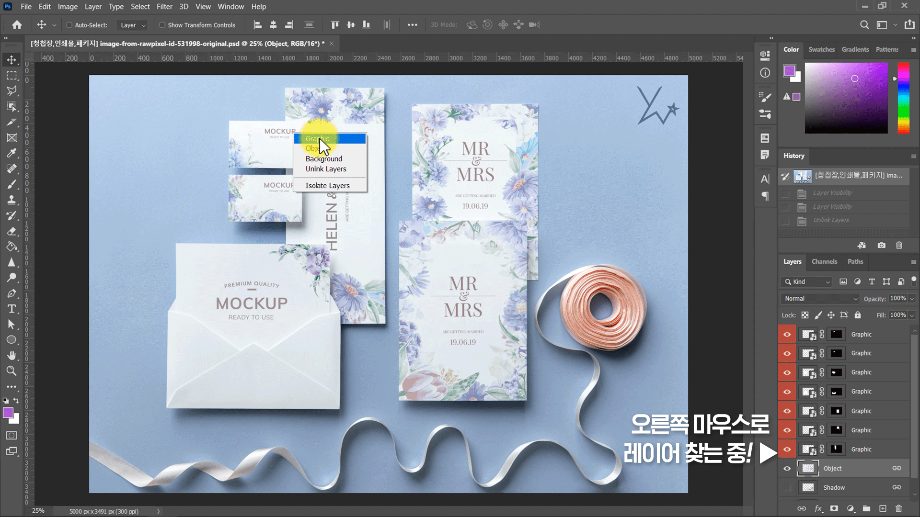Choose Unlink Layers from context menu
The height and width of the screenshot is (517, 920).
pyautogui.click(x=326, y=169)
